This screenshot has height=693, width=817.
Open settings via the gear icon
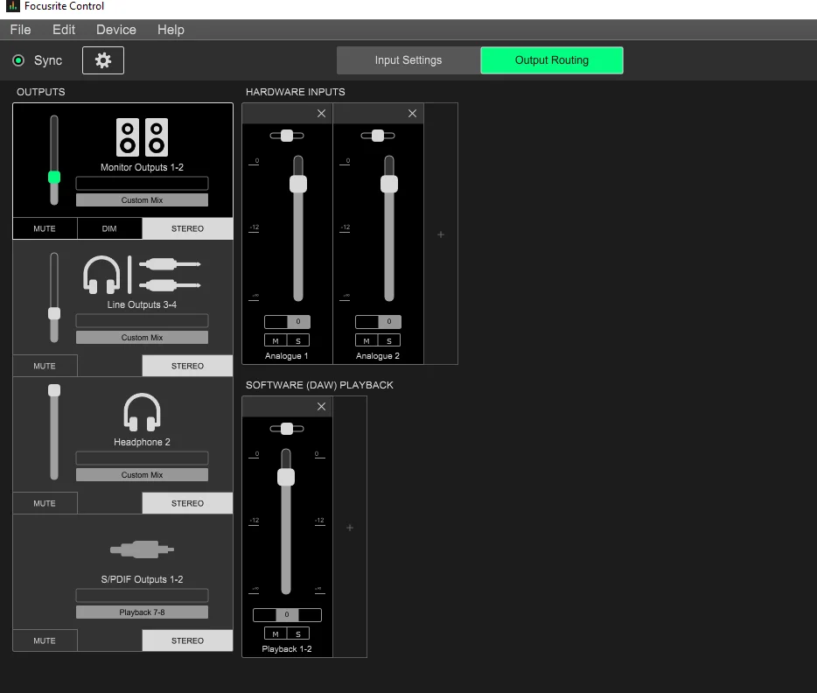click(102, 60)
